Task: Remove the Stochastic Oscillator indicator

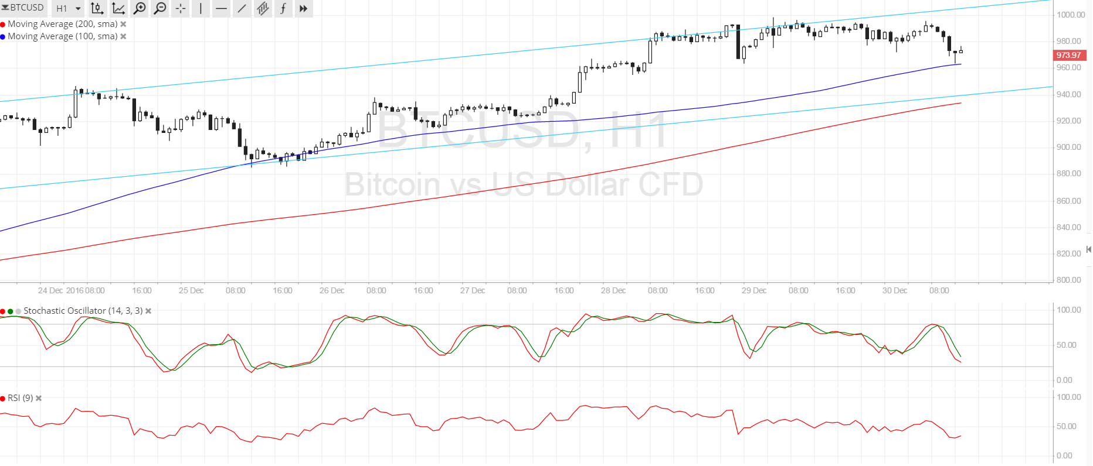Action: tap(148, 311)
